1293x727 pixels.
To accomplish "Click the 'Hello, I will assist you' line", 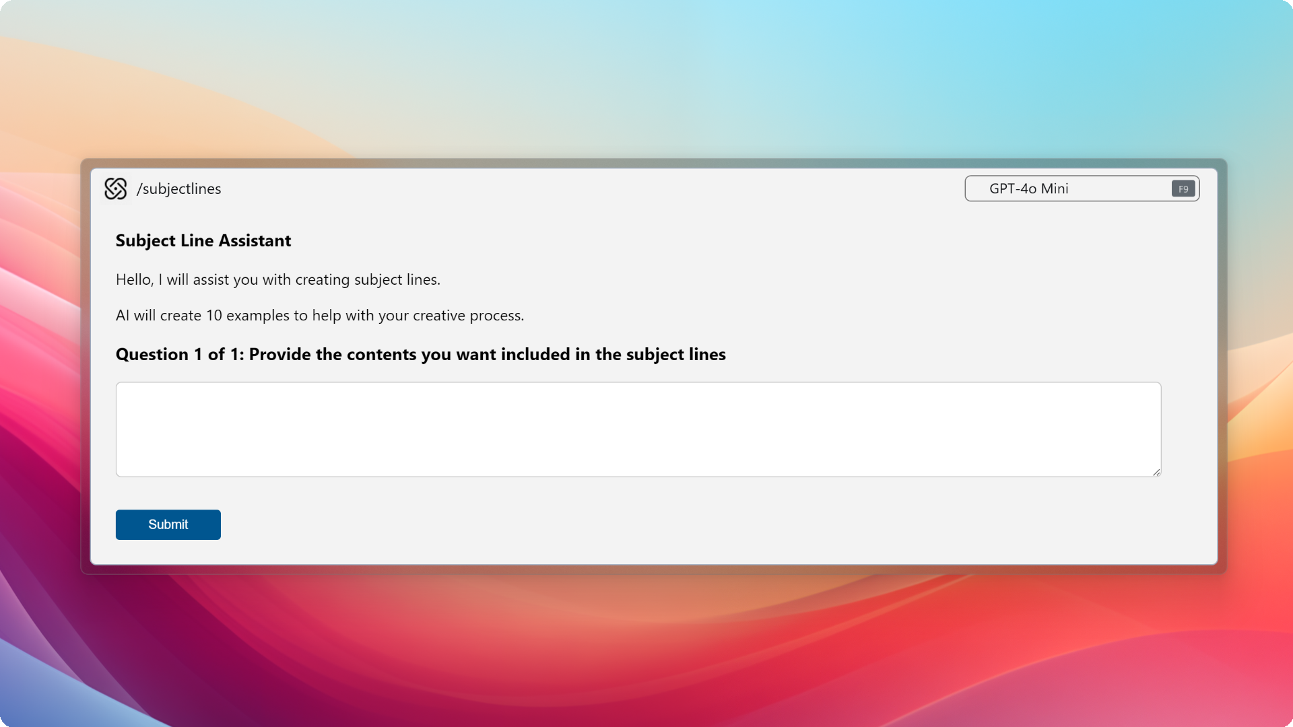I will point(278,279).
